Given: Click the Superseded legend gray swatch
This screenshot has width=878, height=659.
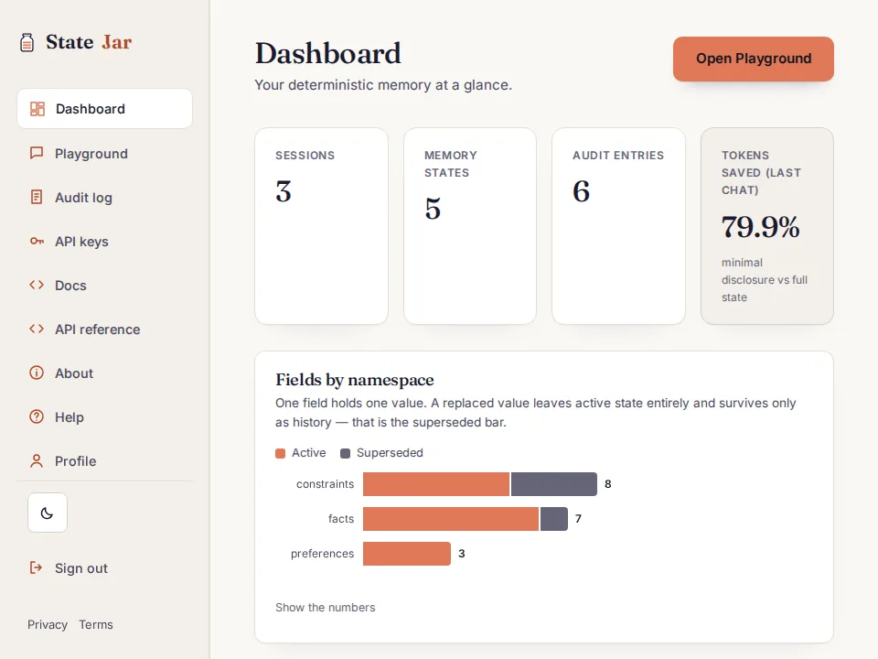Looking at the screenshot, I should (346, 453).
